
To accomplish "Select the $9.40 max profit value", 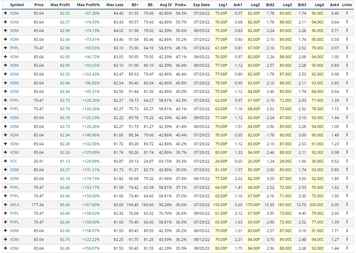I will [x=65, y=205].
